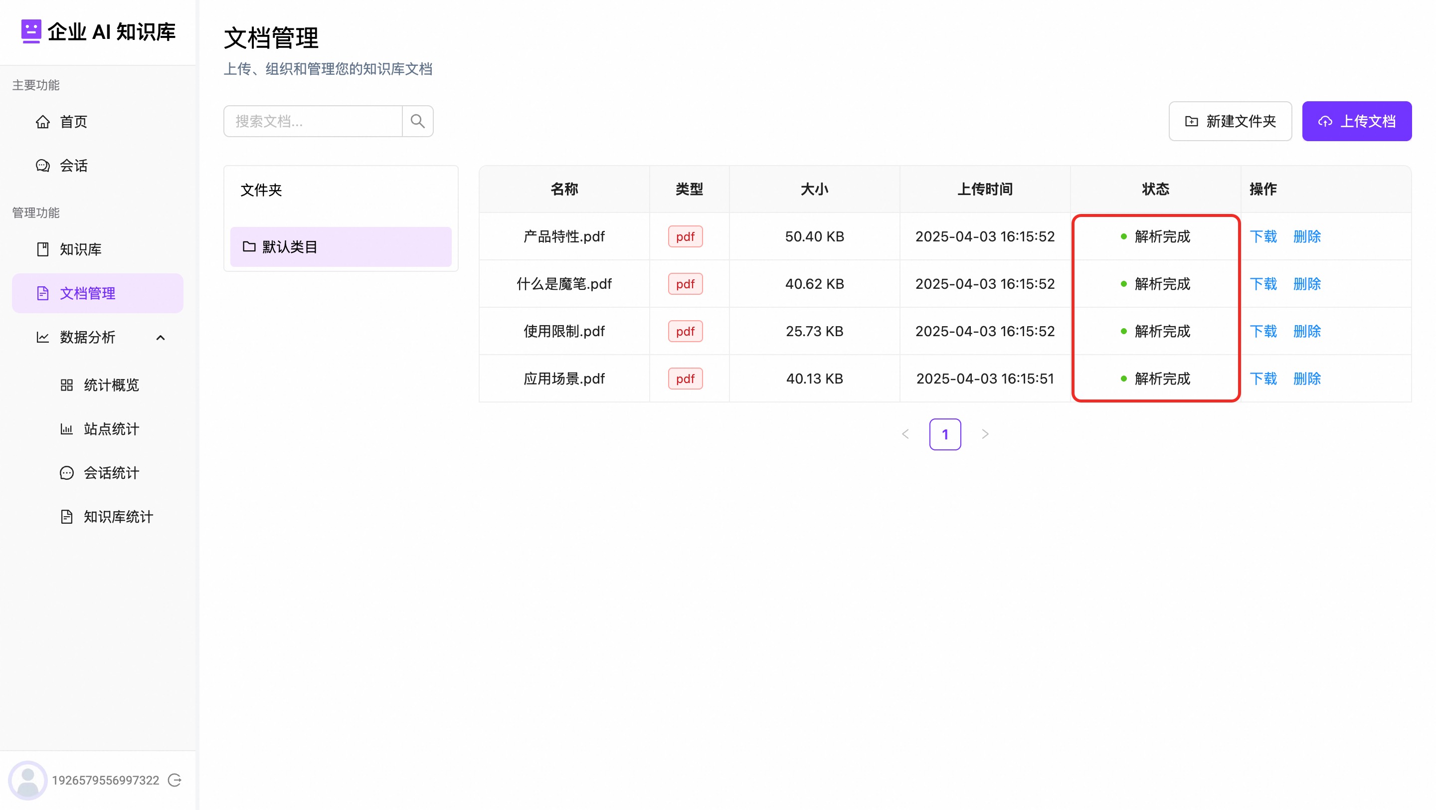The height and width of the screenshot is (810, 1436).
Task: Click 新建文件夹 button
Action: (x=1230, y=121)
